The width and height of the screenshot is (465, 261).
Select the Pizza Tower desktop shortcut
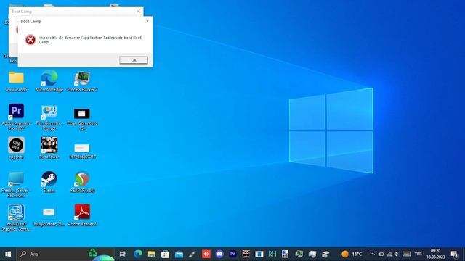pos(49,148)
